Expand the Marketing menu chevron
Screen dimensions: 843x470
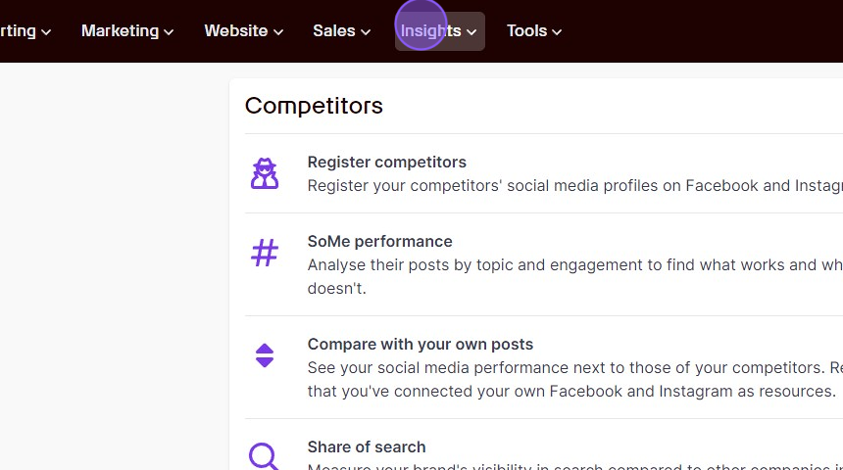(x=169, y=32)
